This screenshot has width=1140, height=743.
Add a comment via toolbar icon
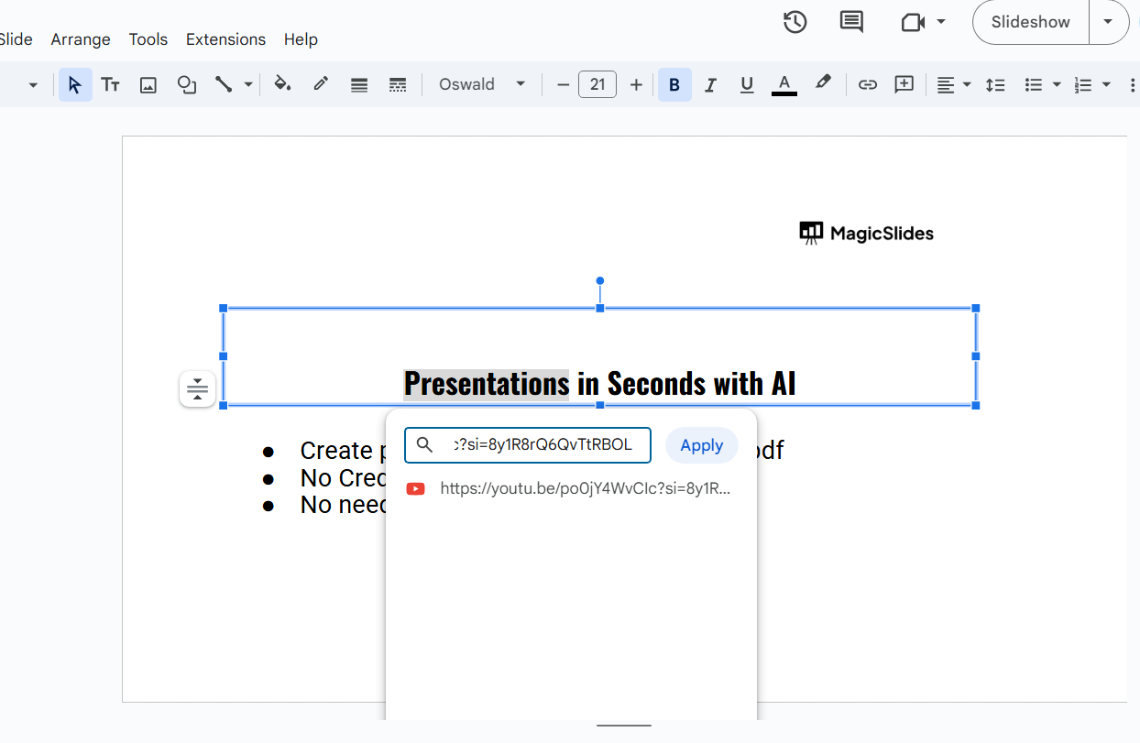click(904, 84)
